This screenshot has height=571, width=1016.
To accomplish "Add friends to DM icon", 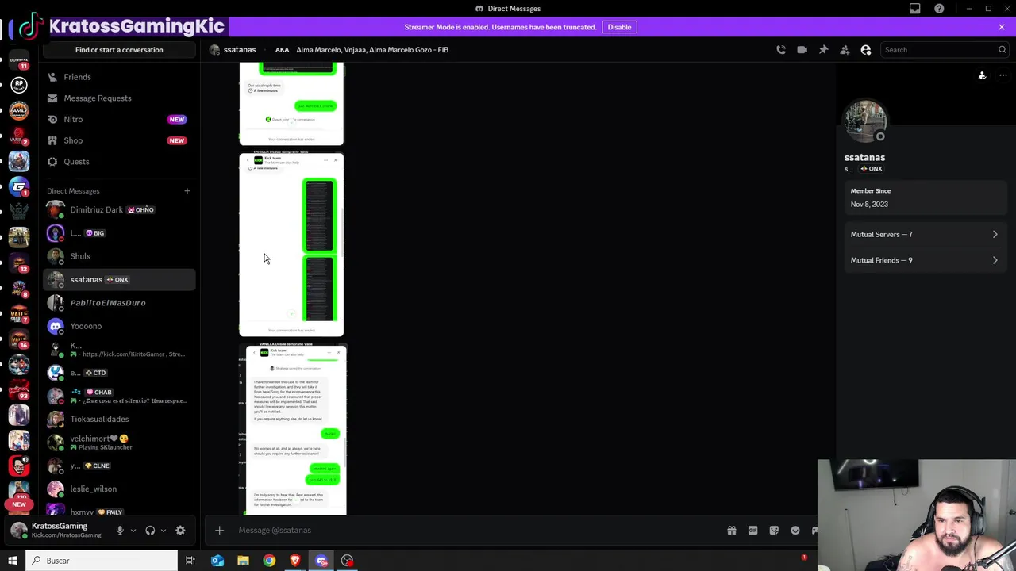I will [x=845, y=50].
